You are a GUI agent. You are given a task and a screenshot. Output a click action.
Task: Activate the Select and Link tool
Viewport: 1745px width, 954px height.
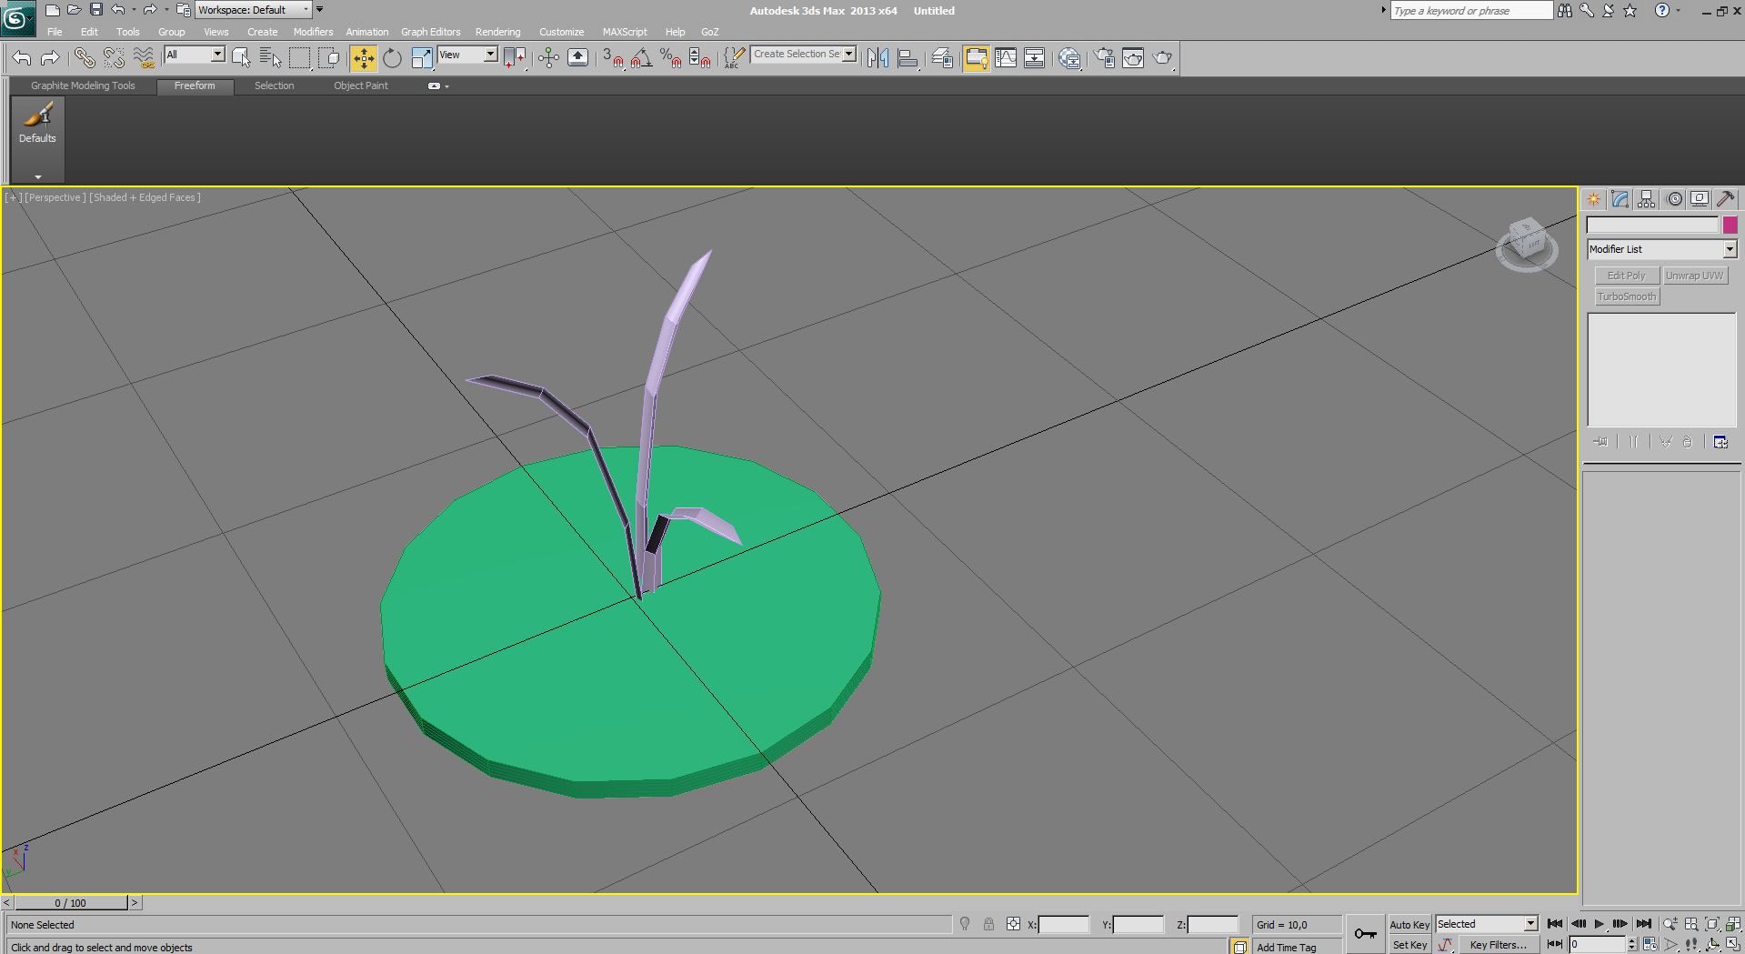85,58
